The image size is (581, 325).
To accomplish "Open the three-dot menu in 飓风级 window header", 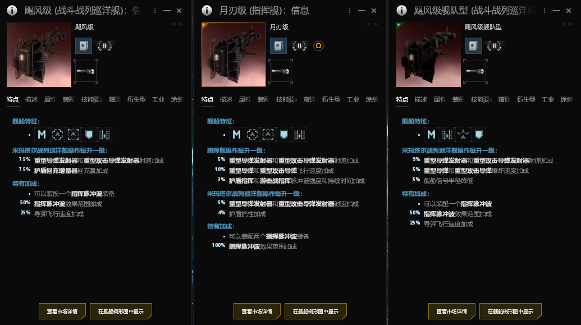I will 155,11.
